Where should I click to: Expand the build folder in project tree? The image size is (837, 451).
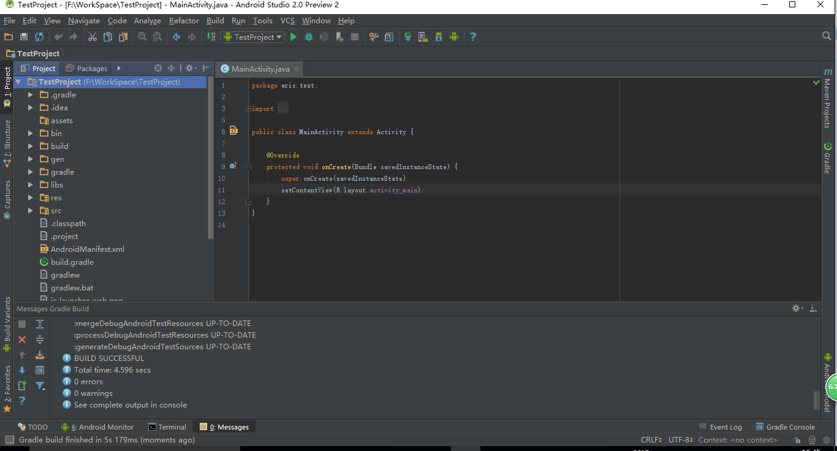pyautogui.click(x=31, y=146)
